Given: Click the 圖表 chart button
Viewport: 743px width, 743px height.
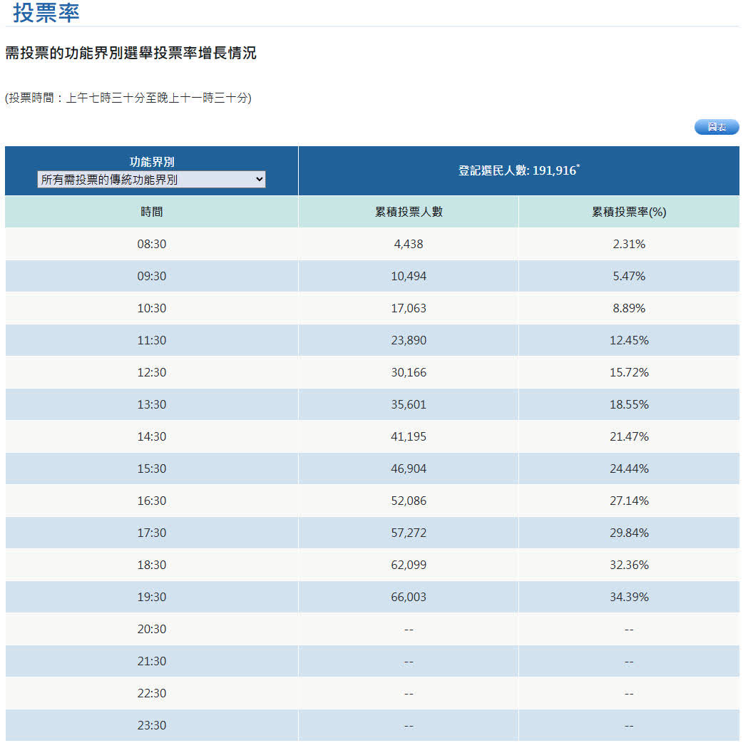Looking at the screenshot, I should [716, 127].
